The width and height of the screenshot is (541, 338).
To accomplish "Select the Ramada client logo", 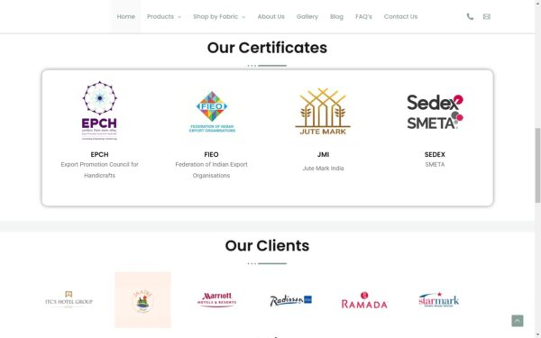I will pos(364,300).
